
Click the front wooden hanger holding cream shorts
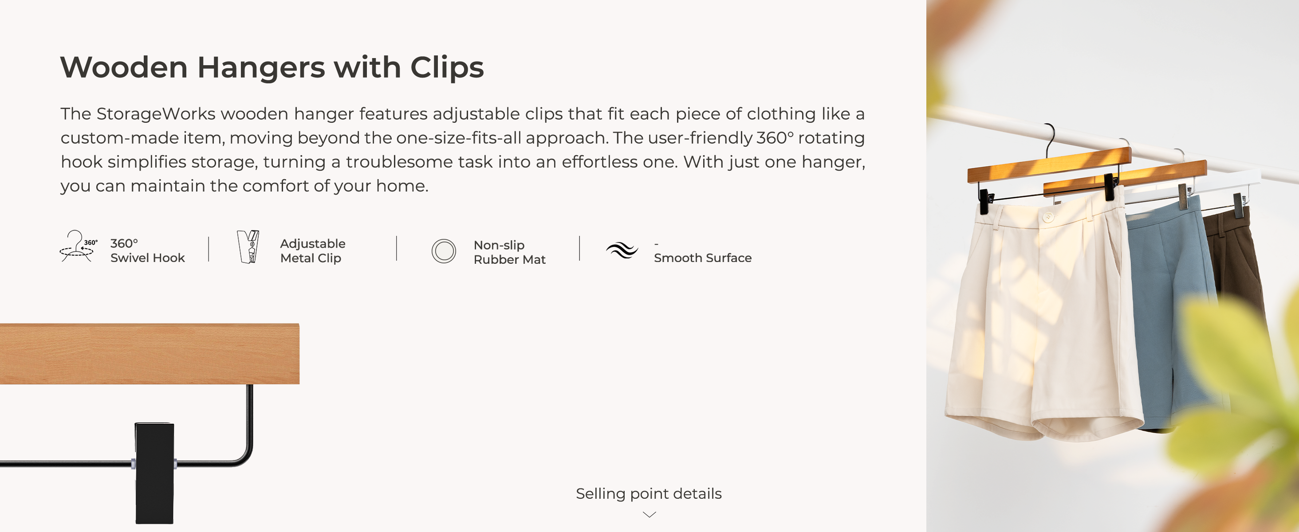coord(1048,165)
